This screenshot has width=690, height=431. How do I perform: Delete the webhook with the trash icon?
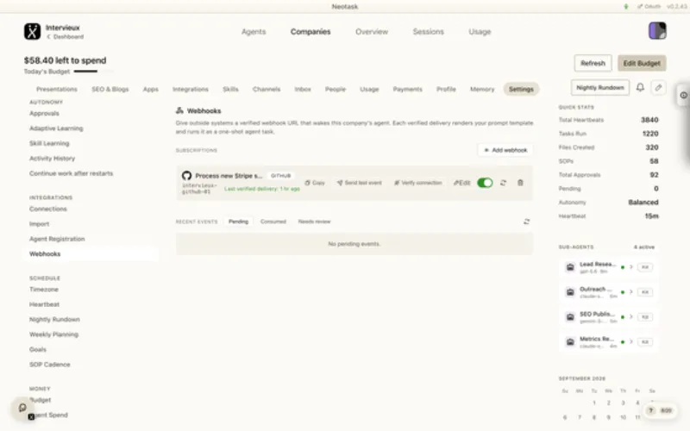point(520,183)
